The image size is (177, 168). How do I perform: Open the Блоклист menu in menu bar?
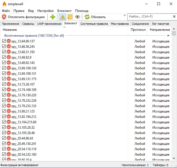[x=64, y=11]
